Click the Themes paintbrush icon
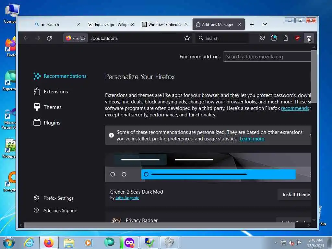The image size is (332, 249). (x=37, y=107)
